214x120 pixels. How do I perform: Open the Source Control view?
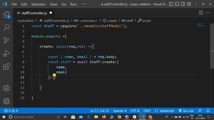pyautogui.click(x=6, y=40)
